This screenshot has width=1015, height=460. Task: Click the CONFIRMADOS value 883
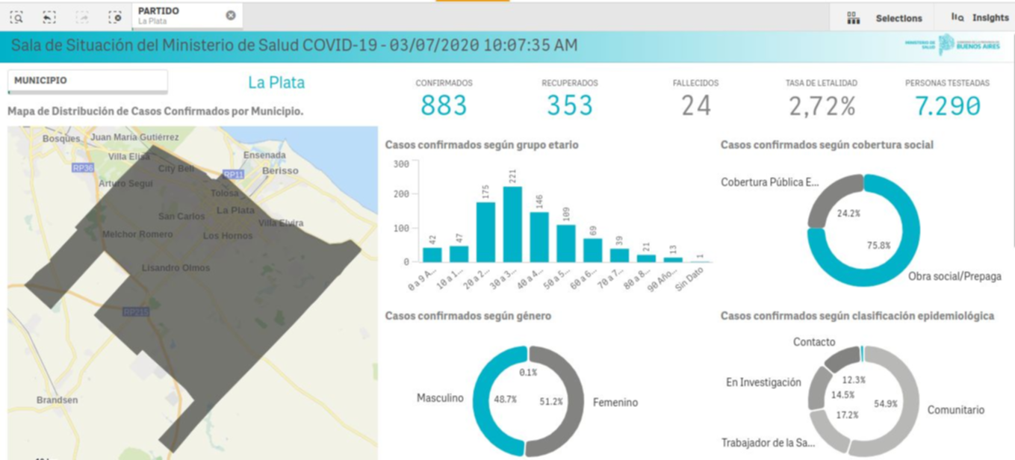pos(444,106)
